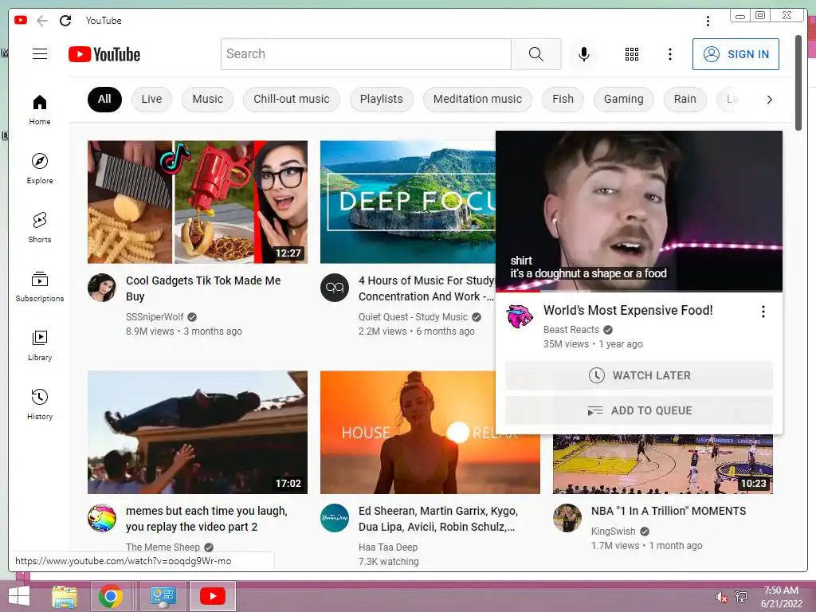Open SSSniperWolf channel name link

coord(155,317)
